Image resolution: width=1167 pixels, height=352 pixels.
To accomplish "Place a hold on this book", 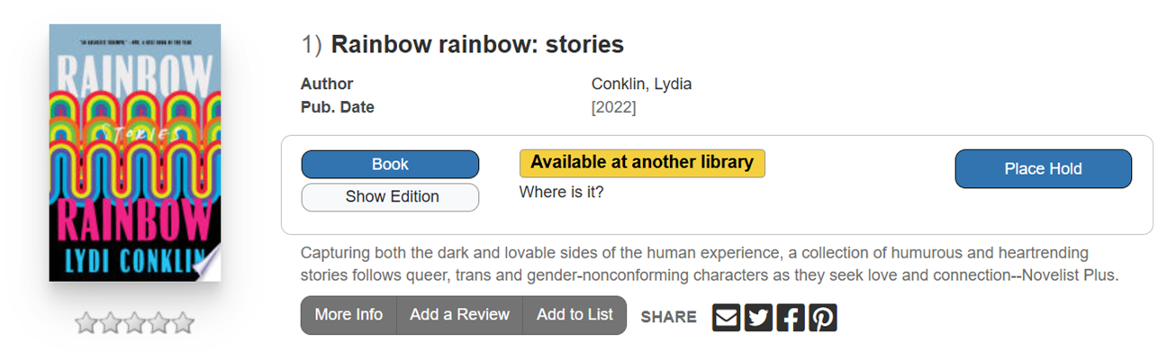I will click(x=1043, y=169).
